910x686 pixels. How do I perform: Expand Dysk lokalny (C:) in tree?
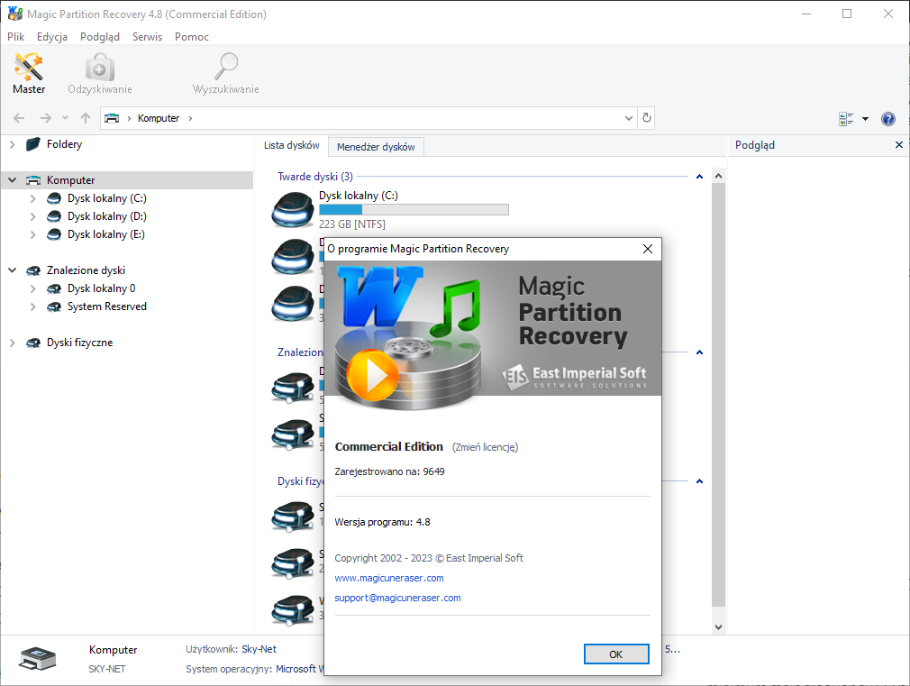[33, 198]
